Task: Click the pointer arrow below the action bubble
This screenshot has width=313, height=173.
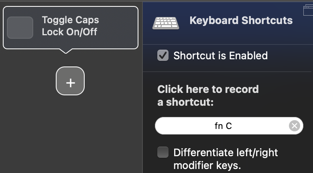Action: (x=66, y=51)
